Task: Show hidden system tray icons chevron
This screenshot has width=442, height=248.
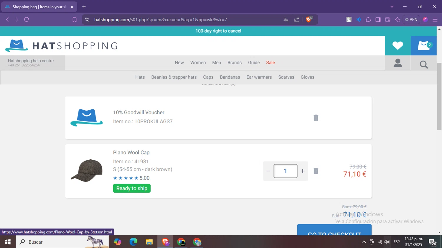Action: (x=364, y=242)
